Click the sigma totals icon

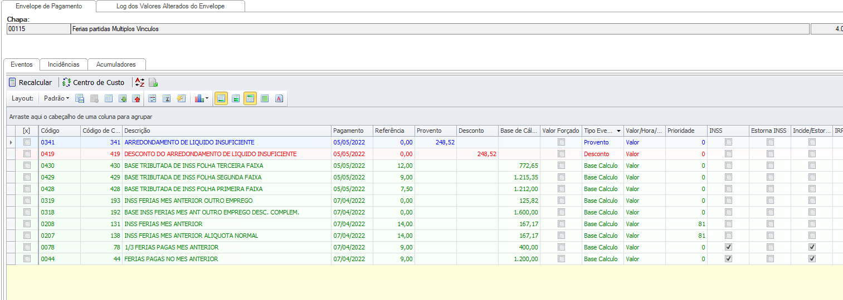(x=166, y=98)
